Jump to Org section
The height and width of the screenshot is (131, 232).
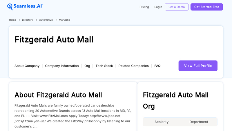point(87,66)
